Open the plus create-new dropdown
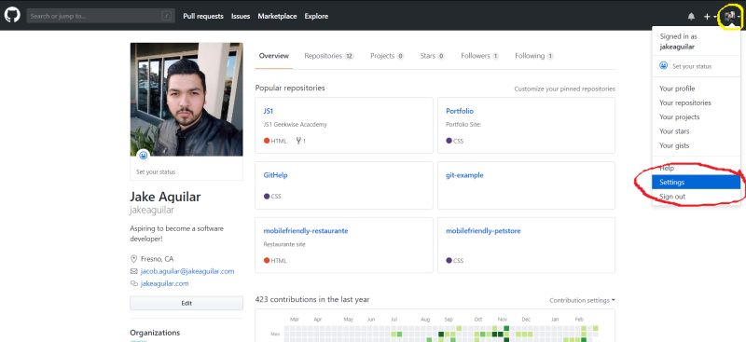 coord(710,16)
